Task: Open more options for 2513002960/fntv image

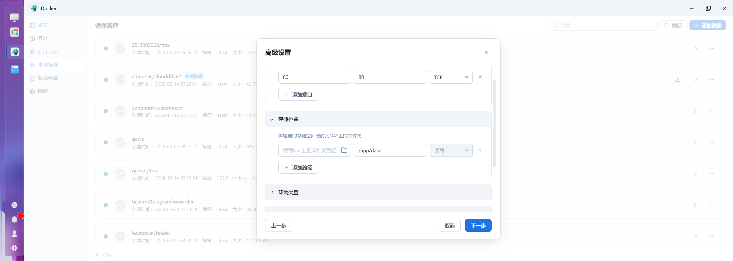Action: click(x=712, y=48)
